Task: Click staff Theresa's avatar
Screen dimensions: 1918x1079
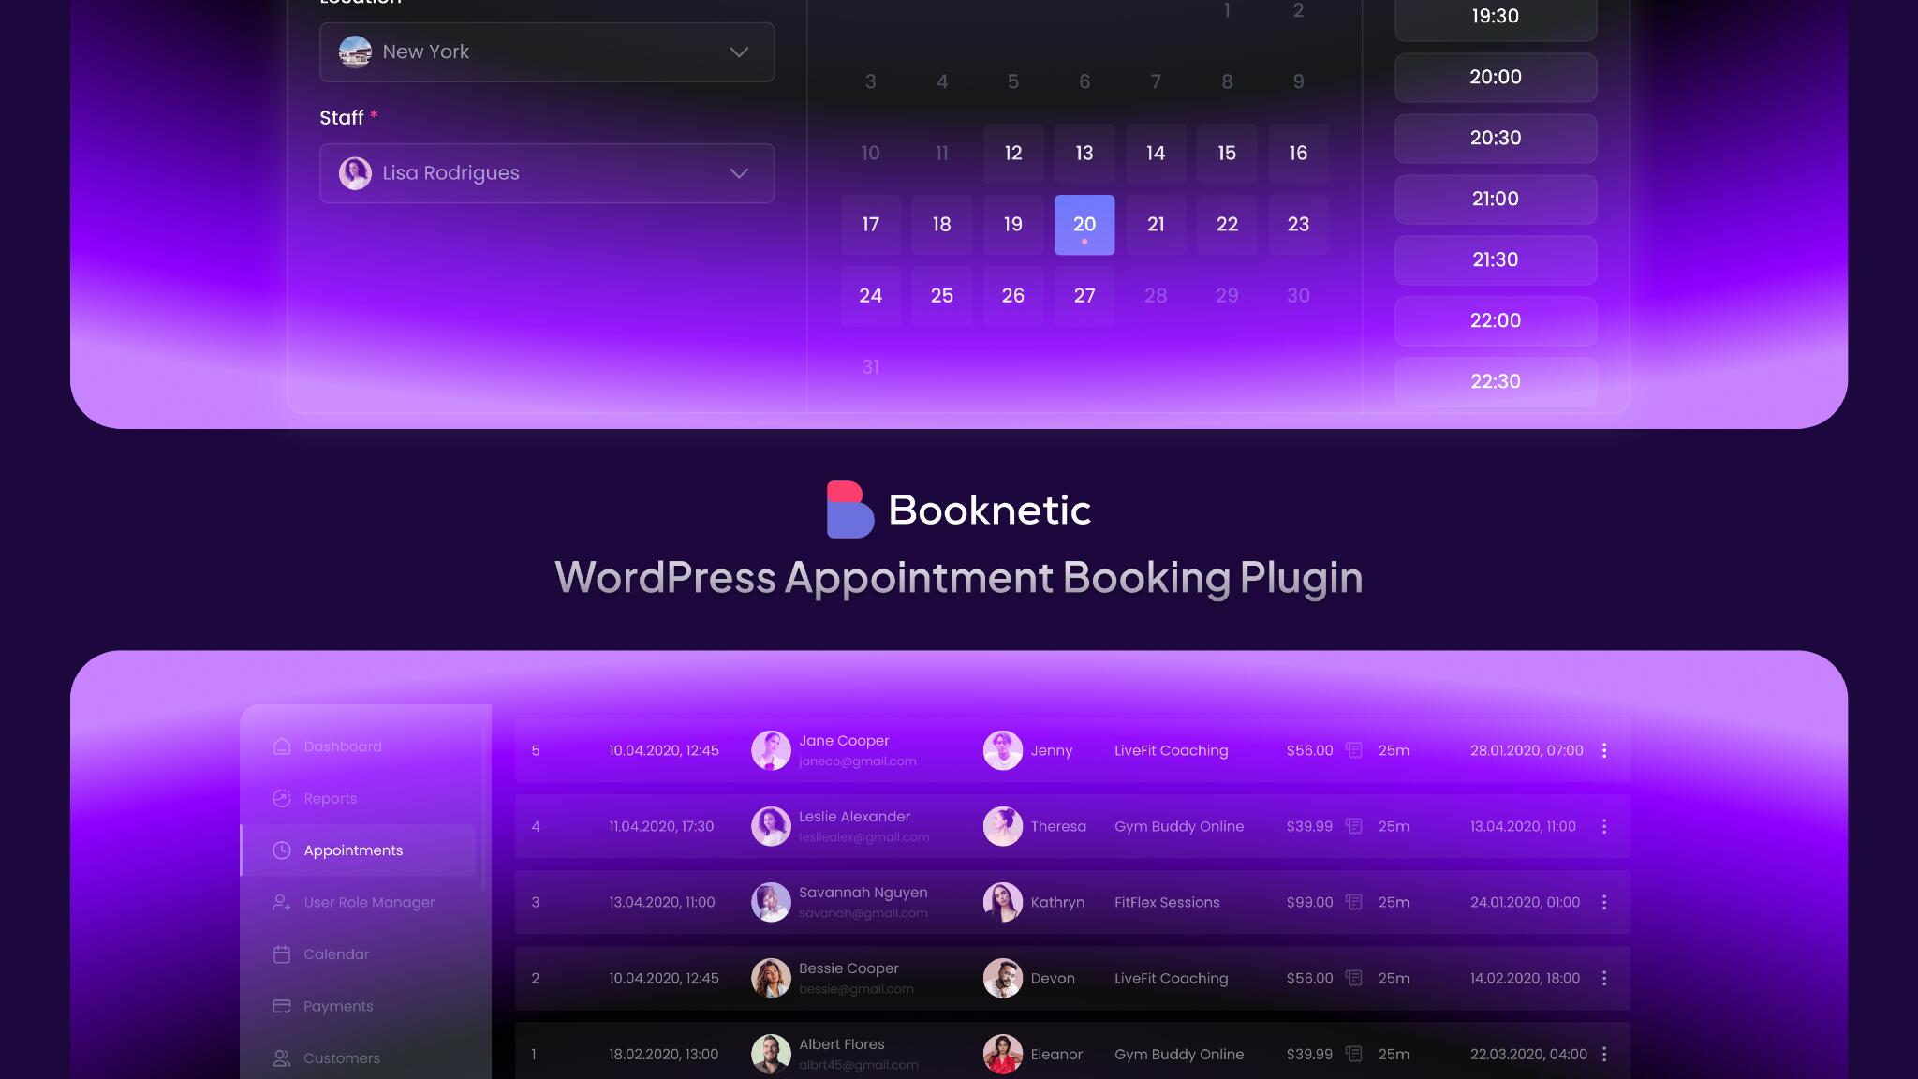Action: pyautogui.click(x=1003, y=826)
